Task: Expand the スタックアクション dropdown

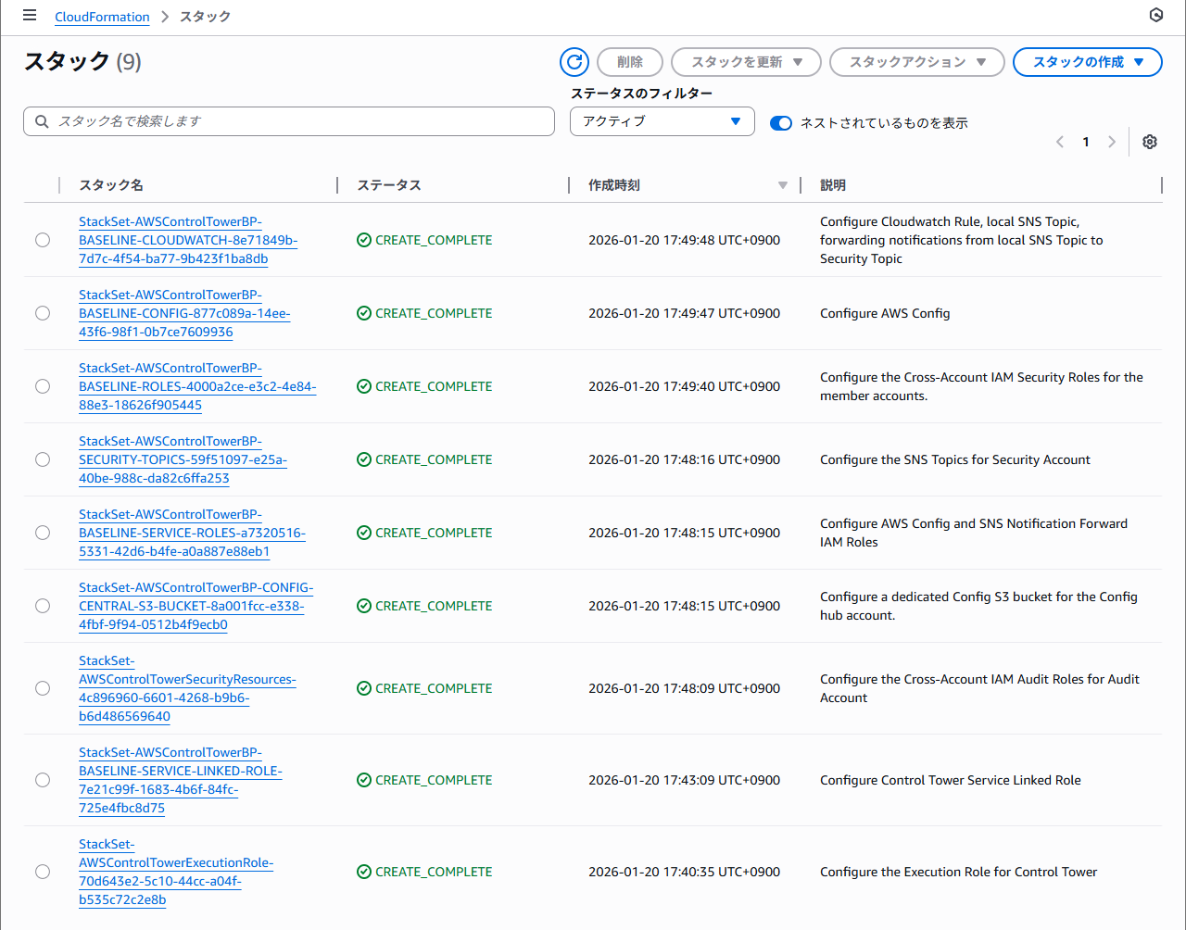Action: 916,62
